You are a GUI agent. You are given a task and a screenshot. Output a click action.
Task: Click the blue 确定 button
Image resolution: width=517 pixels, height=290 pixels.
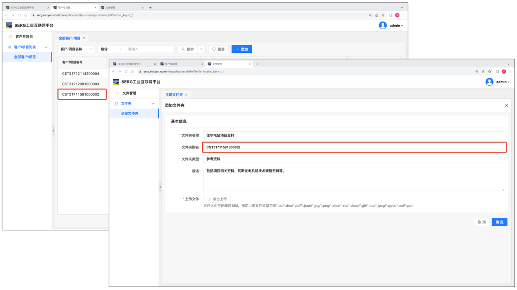click(x=499, y=222)
